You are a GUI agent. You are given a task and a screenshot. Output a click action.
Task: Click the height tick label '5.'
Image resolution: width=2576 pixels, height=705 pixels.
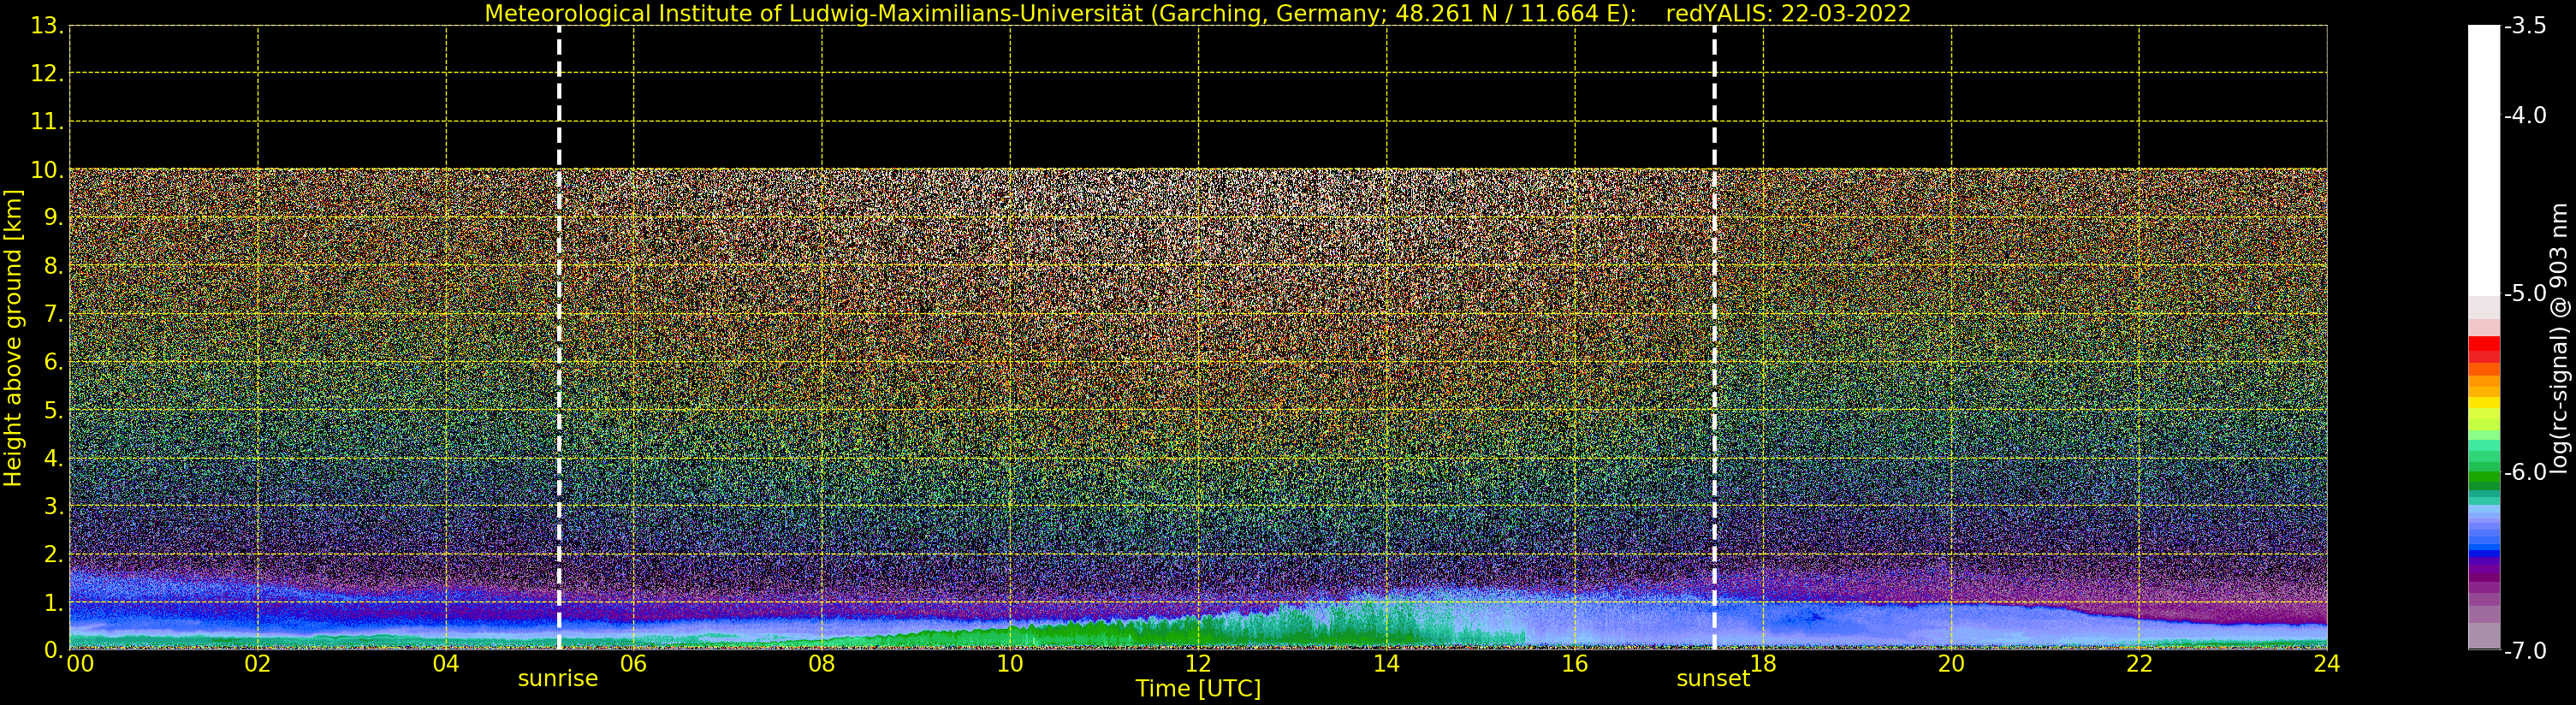[54, 410]
